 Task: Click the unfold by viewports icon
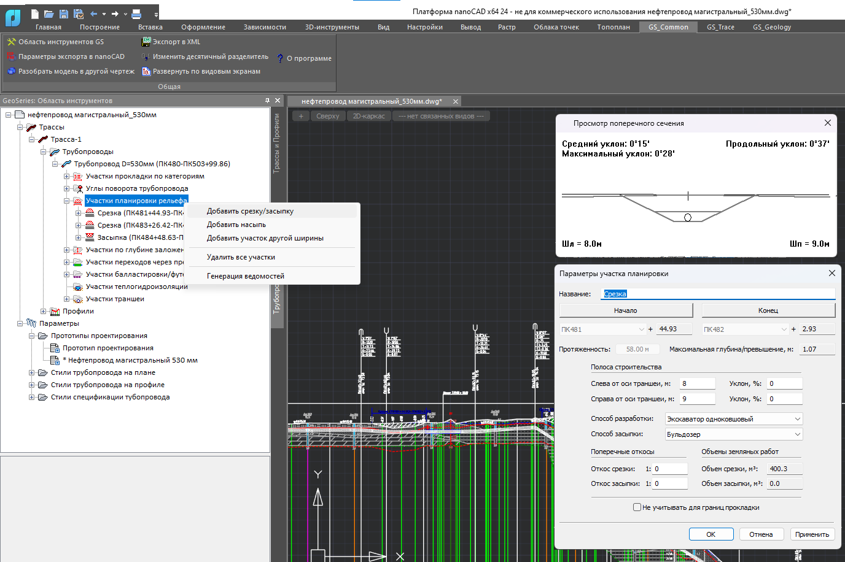point(146,71)
